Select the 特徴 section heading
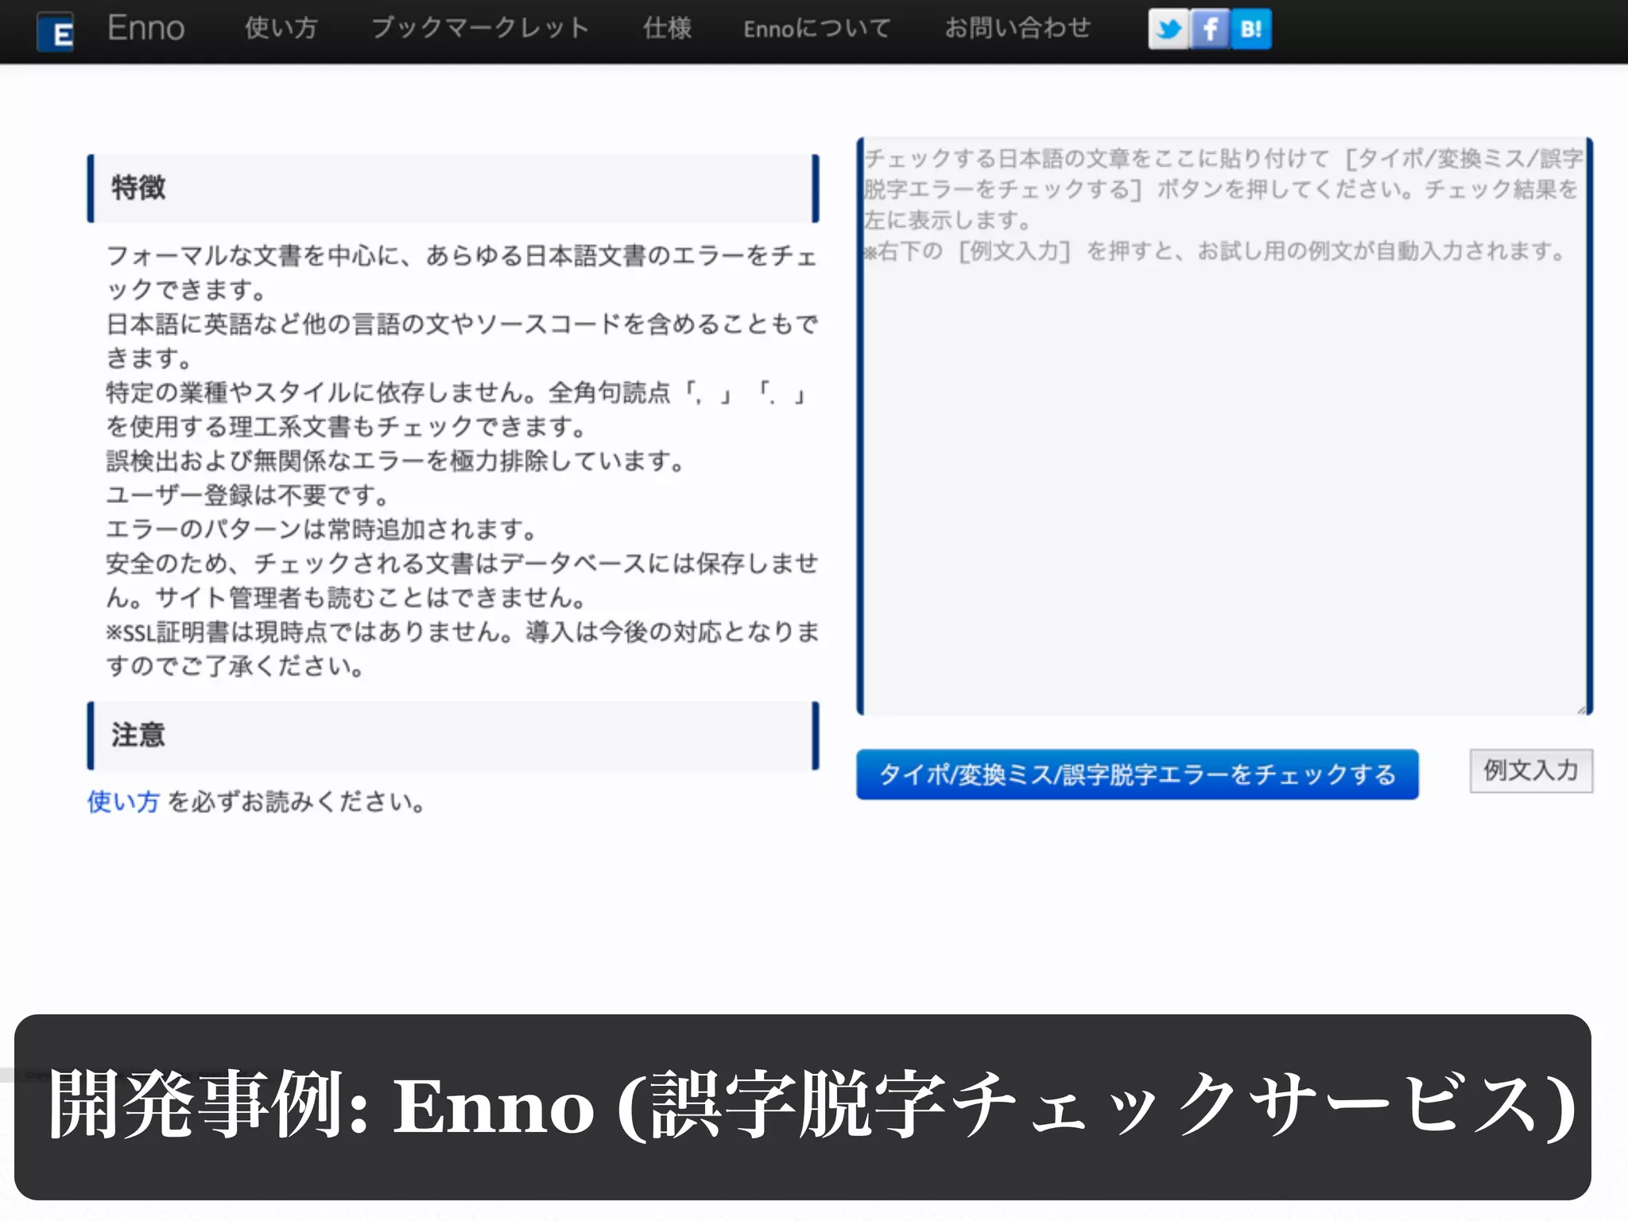Image resolution: width=1628 pixels, height=1221 pixels. (453, 188)
